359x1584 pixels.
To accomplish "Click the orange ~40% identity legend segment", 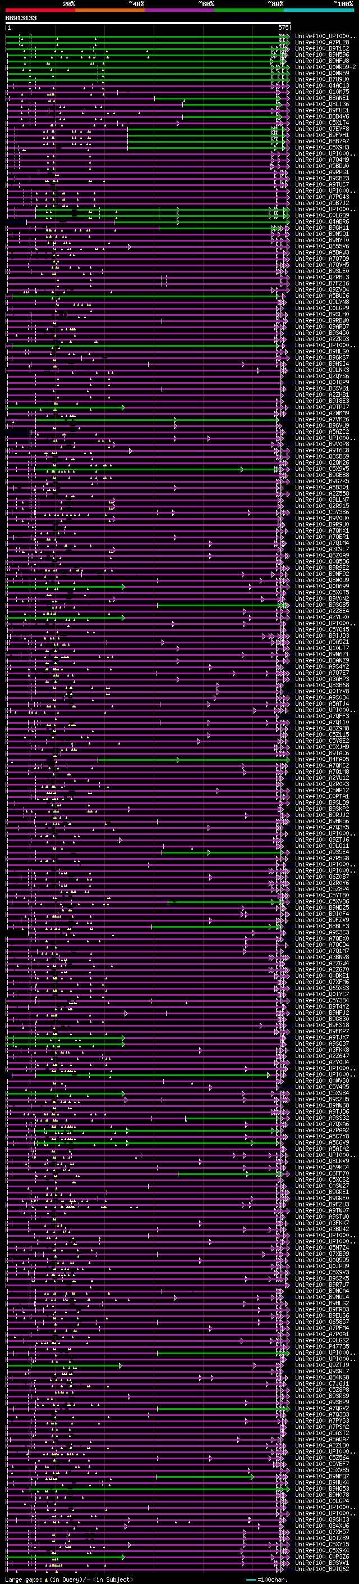I will coord(110,10).
